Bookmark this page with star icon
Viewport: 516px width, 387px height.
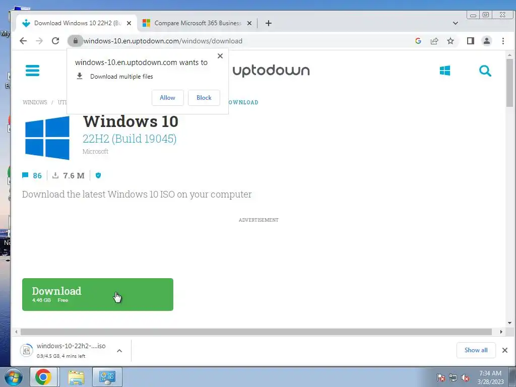click(450, 41)
